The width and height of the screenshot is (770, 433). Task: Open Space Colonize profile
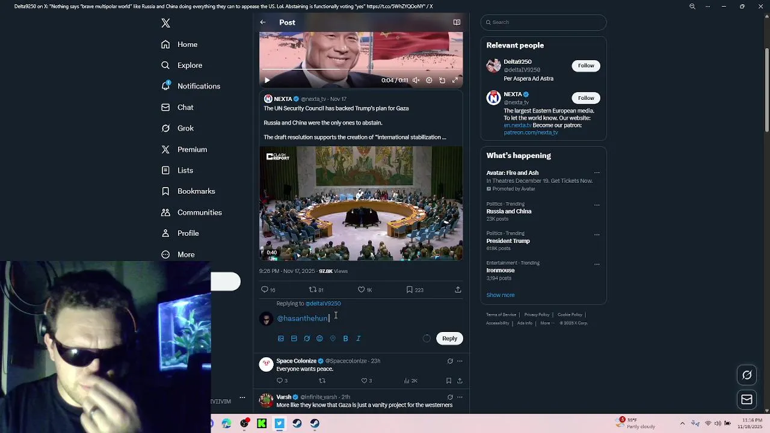pyautogui.click(x=296, y=361)
